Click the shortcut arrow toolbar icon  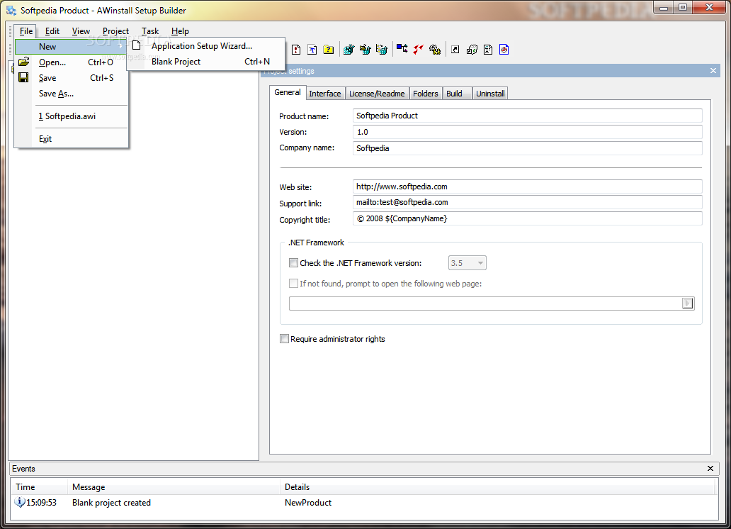coord(455,50)
